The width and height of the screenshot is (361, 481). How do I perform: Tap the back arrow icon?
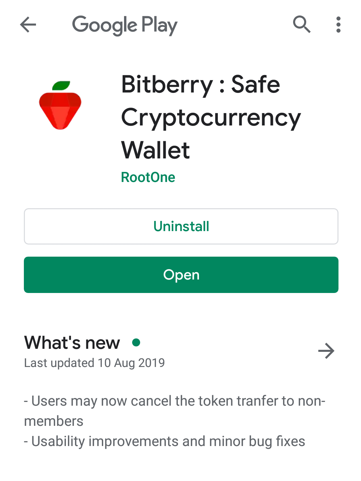28,25
